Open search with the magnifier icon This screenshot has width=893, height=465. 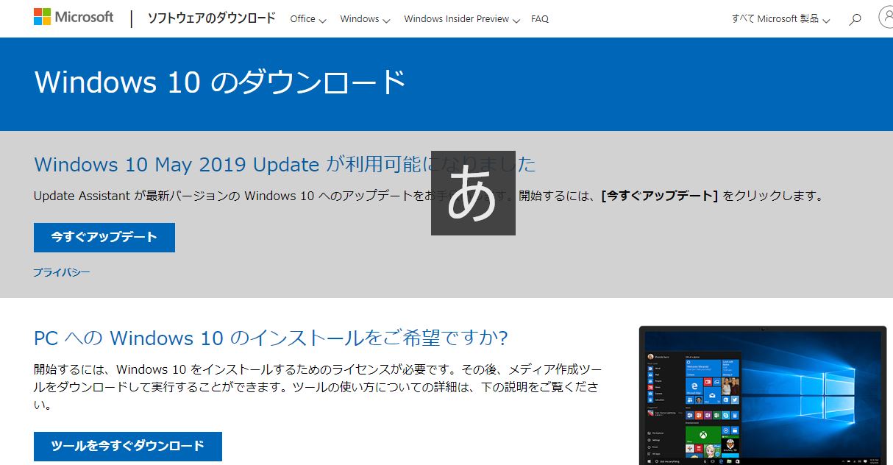pyautogui.click(x=855, y=20)
